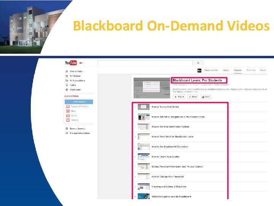This screenshot has height=206, width=274.
Task: Switch to the Channels tab
Action: click(x=251, y=70)
